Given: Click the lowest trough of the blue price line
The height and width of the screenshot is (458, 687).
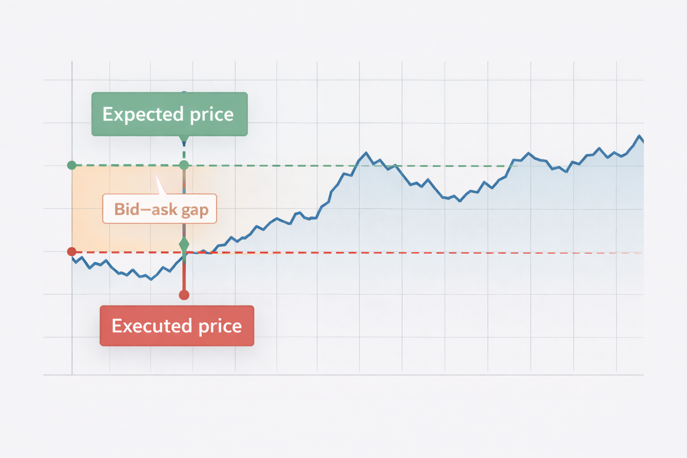Looking at the screenshot, I should point(151,280).
